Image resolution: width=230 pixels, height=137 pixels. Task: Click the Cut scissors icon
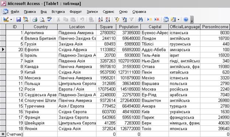pos(58,19)
